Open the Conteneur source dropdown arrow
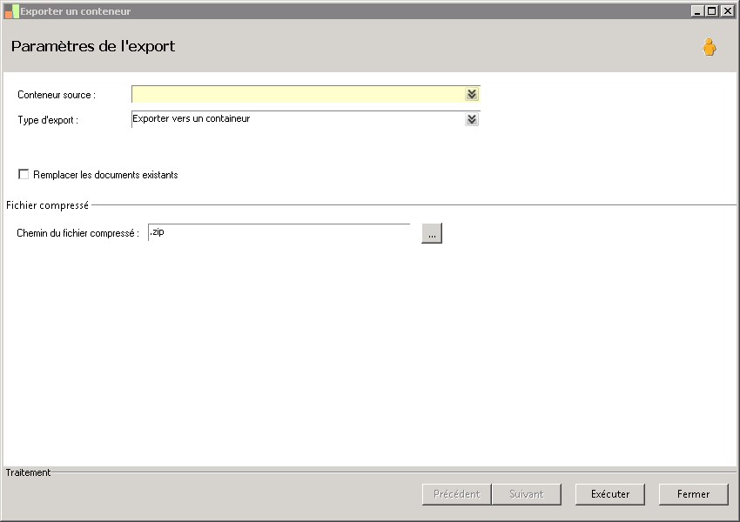The height and width of the screenshot is (522, 740). [x=472, y=94]
